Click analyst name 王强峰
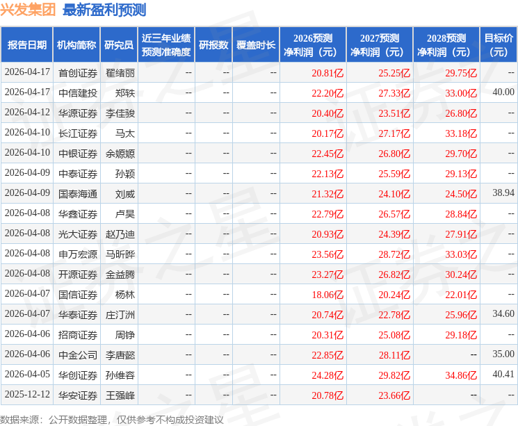 [120, 395]
